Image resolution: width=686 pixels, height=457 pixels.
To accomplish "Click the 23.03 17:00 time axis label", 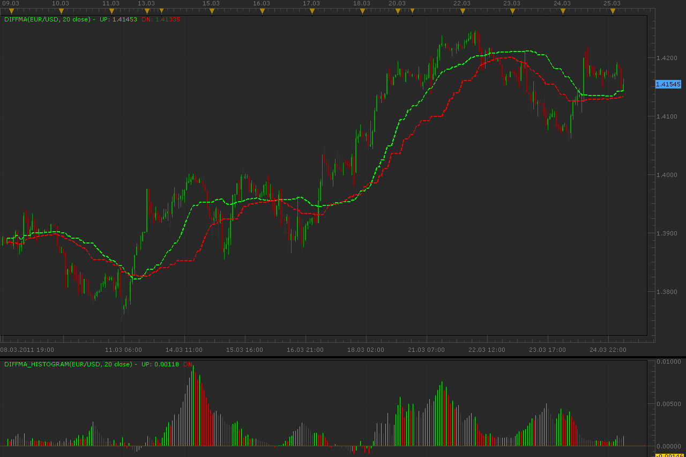I will (547, 350).
